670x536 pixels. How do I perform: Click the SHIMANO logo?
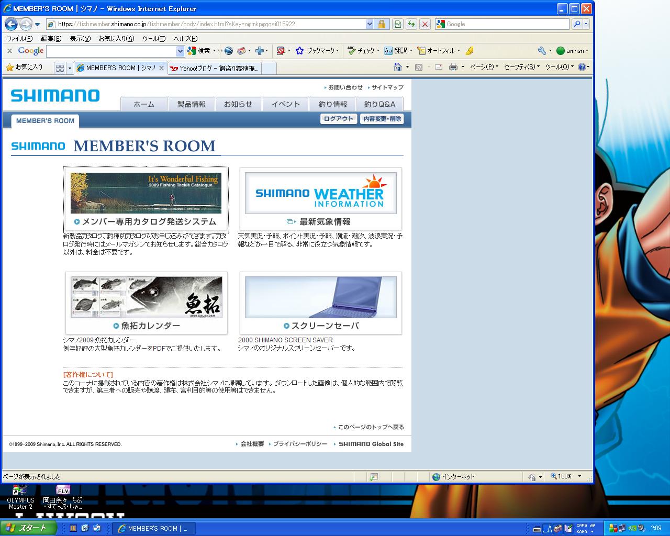(x=55, y=95)
